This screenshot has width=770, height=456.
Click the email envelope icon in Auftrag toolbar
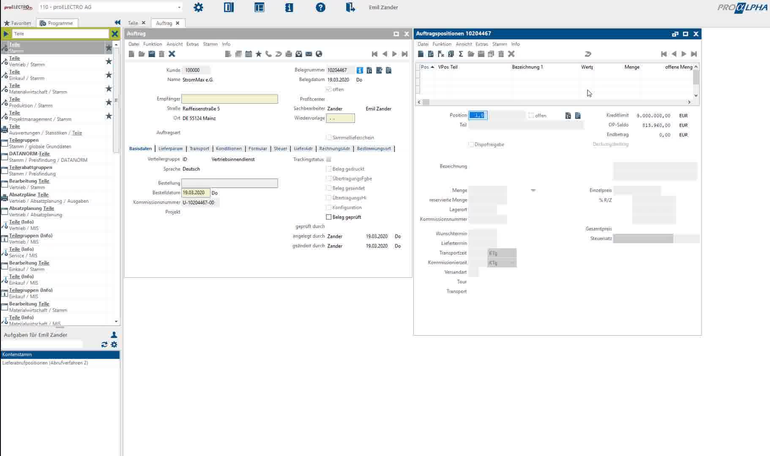coord(309,54)
